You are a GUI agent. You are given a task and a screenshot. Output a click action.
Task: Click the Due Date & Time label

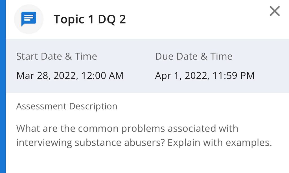(x=194, y=56)
